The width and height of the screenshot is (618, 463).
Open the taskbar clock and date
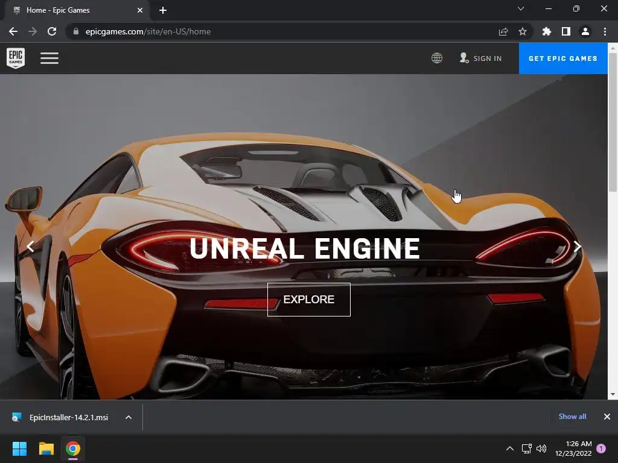[x=573, y=449]
